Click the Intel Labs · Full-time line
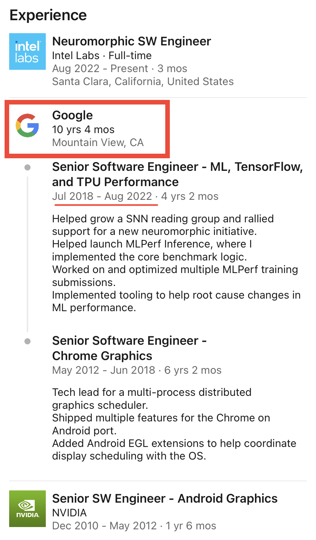Viewport: 316px width, 540px height. 102,56
